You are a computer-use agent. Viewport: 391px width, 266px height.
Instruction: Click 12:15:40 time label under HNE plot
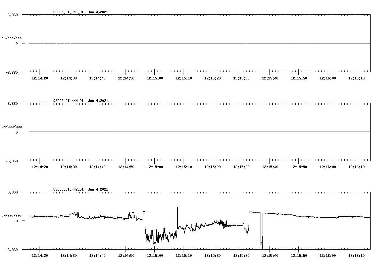[270, 78]
